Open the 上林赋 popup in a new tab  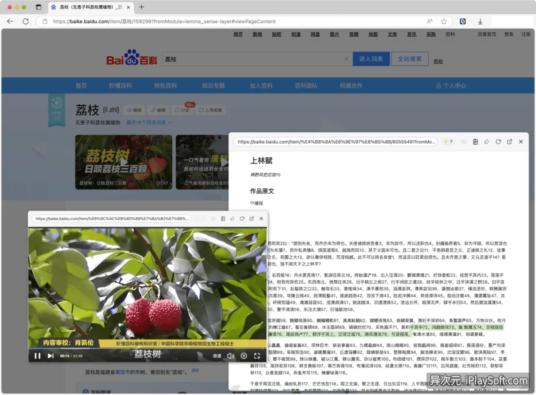tap(509, 142)
